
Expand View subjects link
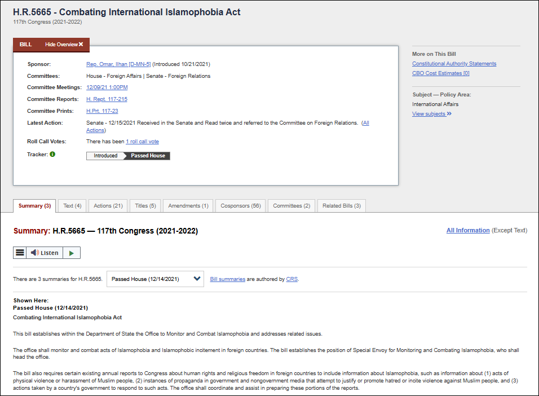[x=431, y=114]
